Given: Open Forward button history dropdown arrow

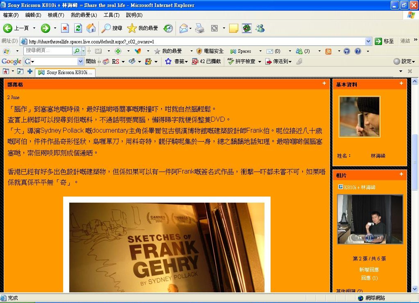Looking at the screenshot, I should pyautogui.click(x=55, y=28).
